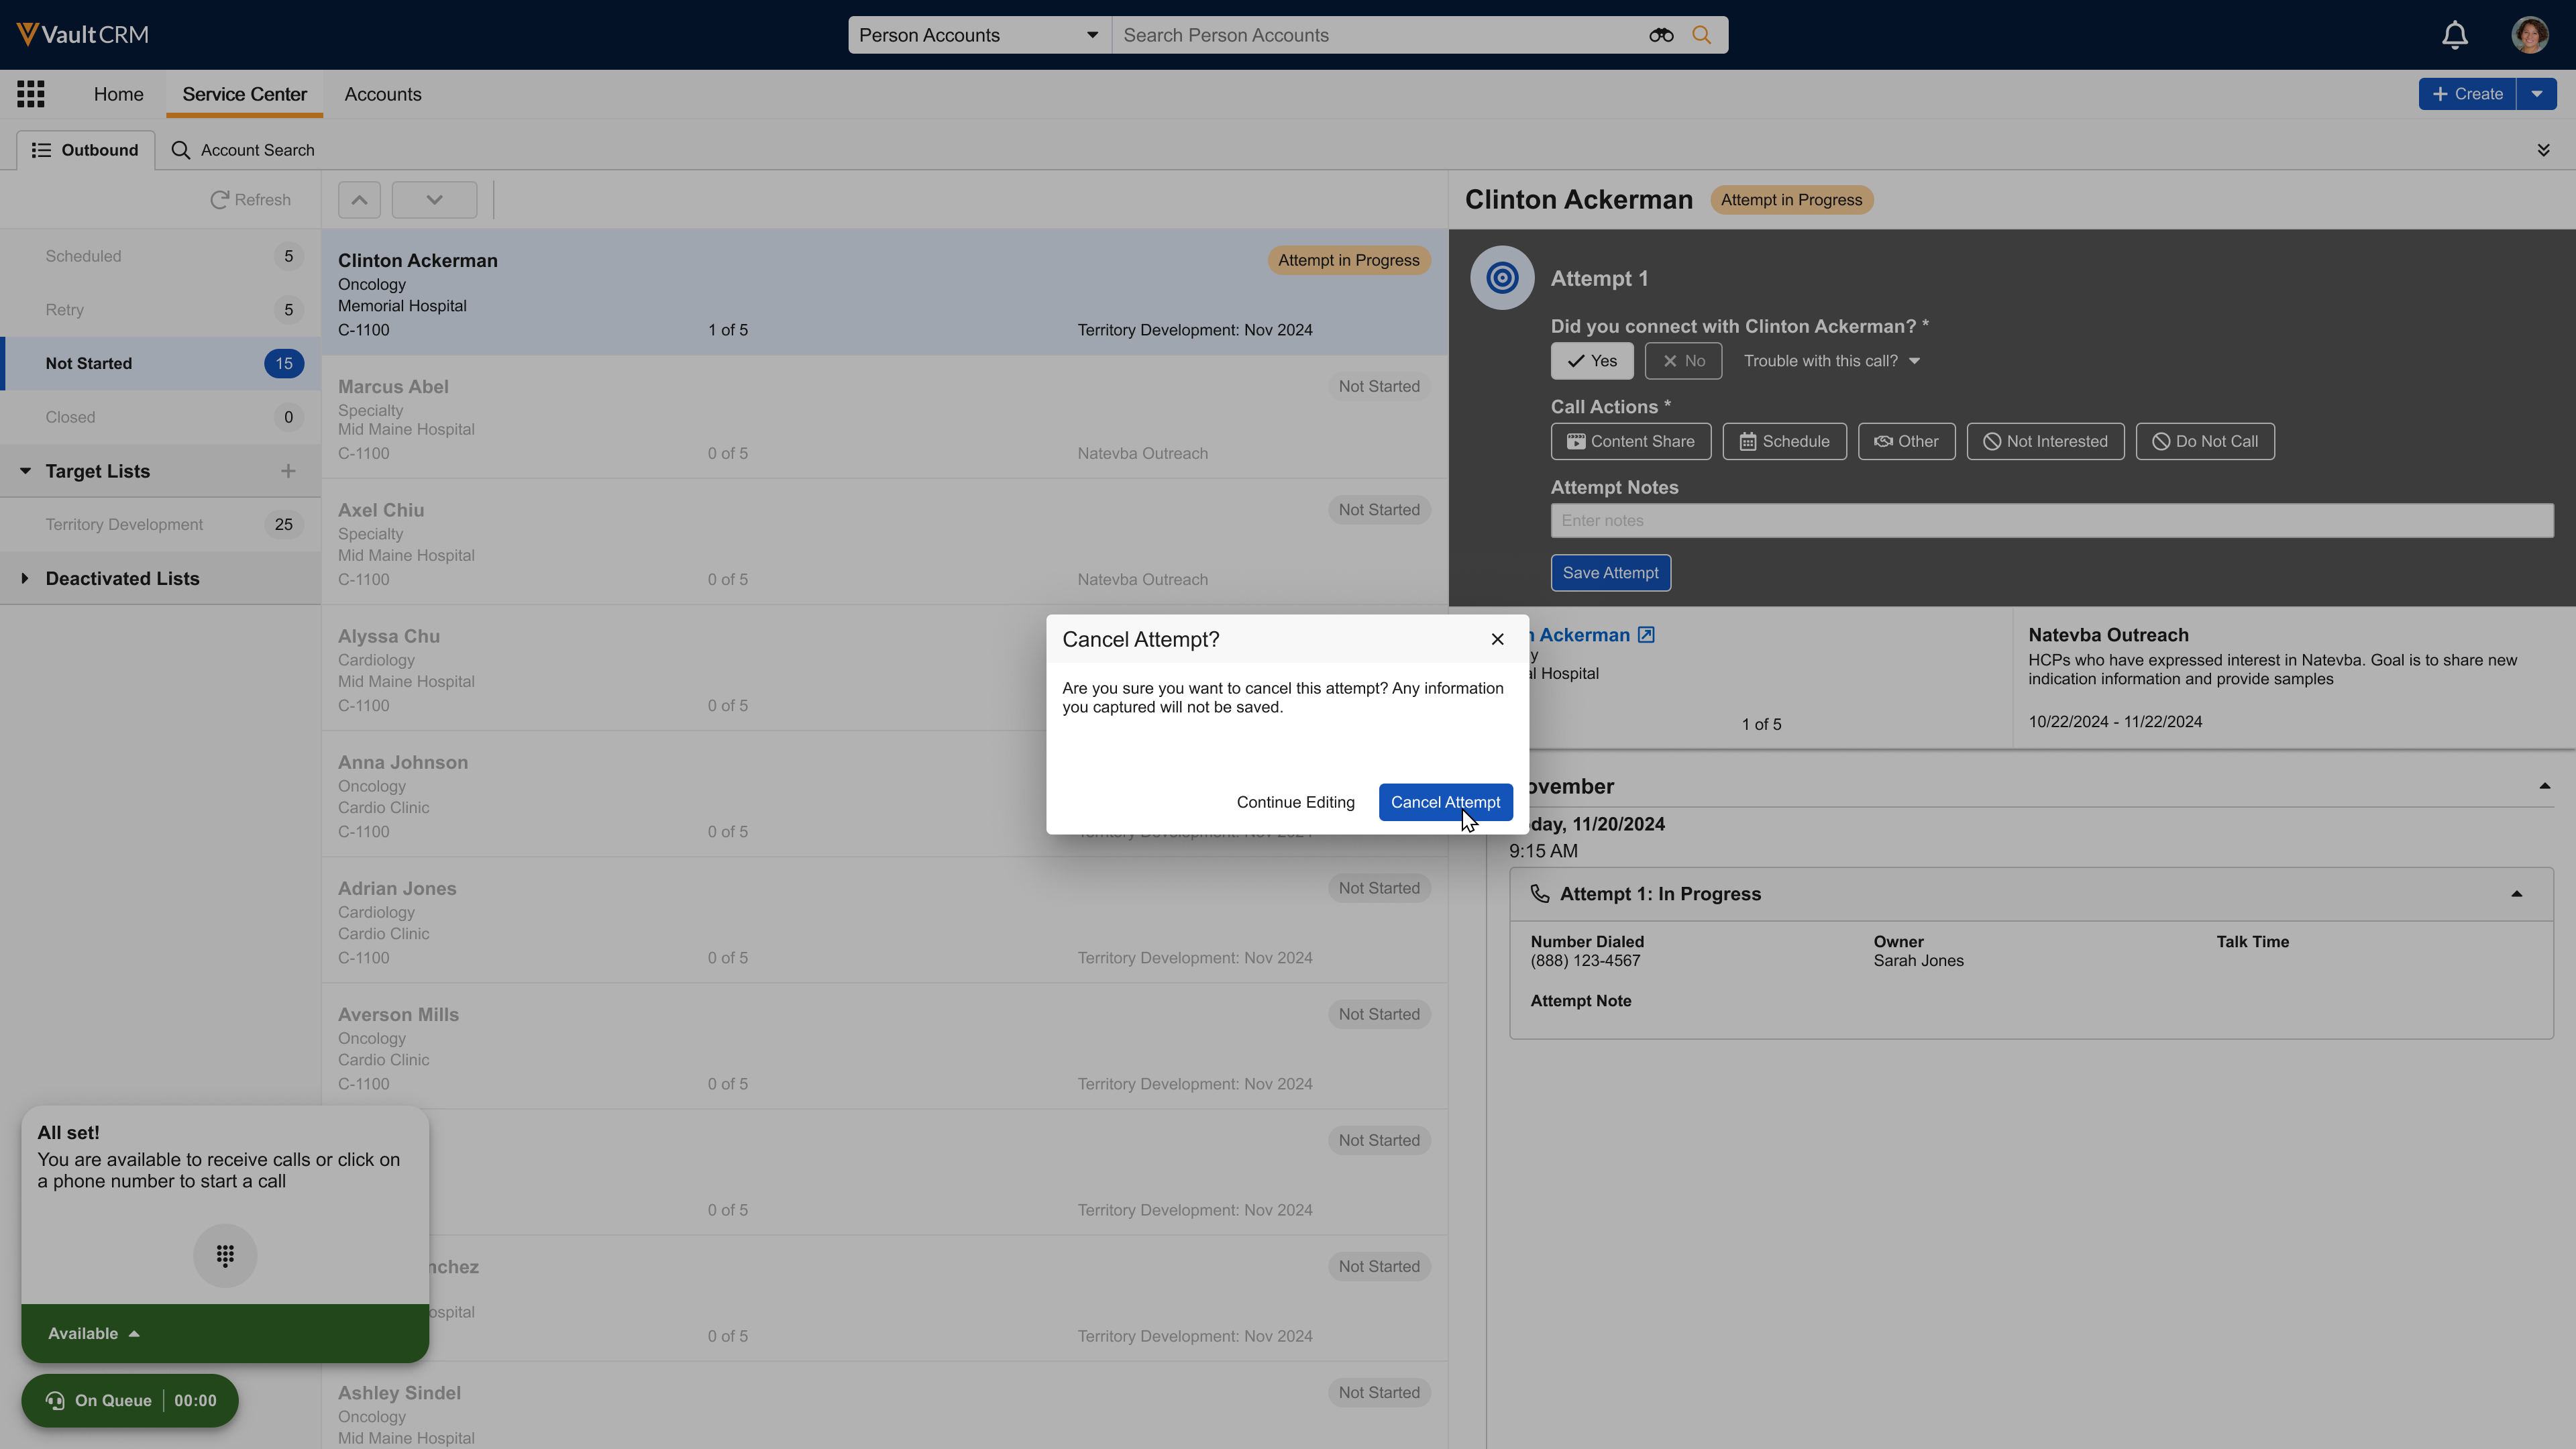
Task: Click the notifications bell icon
Action: tap(2454, 35)
